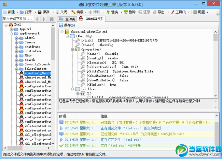This screenshot has width=222, height=159.
Task: Click the 编辑 pencil icon
Action: 73,12
